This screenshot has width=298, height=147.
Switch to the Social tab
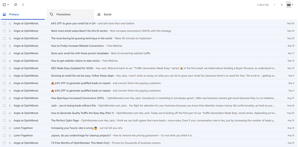107,14
